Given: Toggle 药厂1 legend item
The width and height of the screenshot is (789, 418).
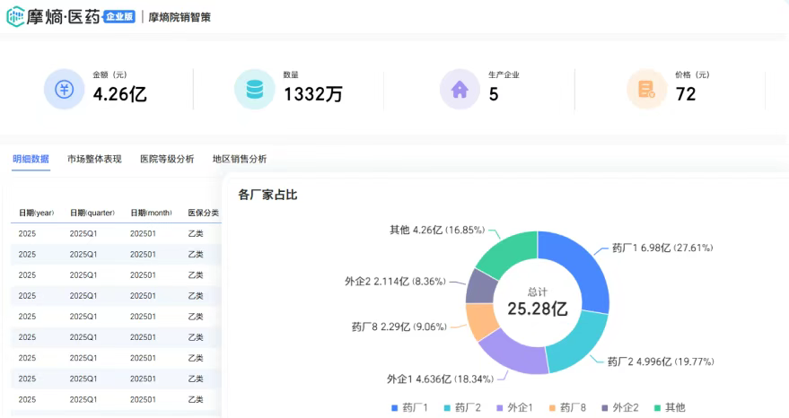Looking at the screenshot, I should (408, 407).
